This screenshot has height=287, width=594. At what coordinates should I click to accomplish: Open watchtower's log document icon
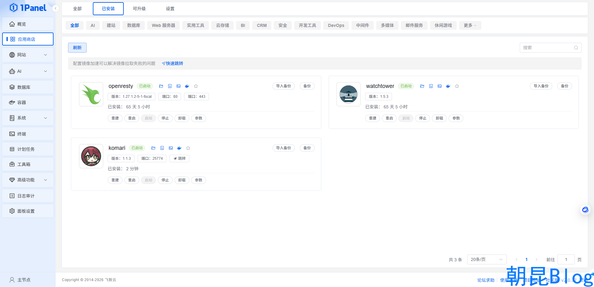point(431,86)
